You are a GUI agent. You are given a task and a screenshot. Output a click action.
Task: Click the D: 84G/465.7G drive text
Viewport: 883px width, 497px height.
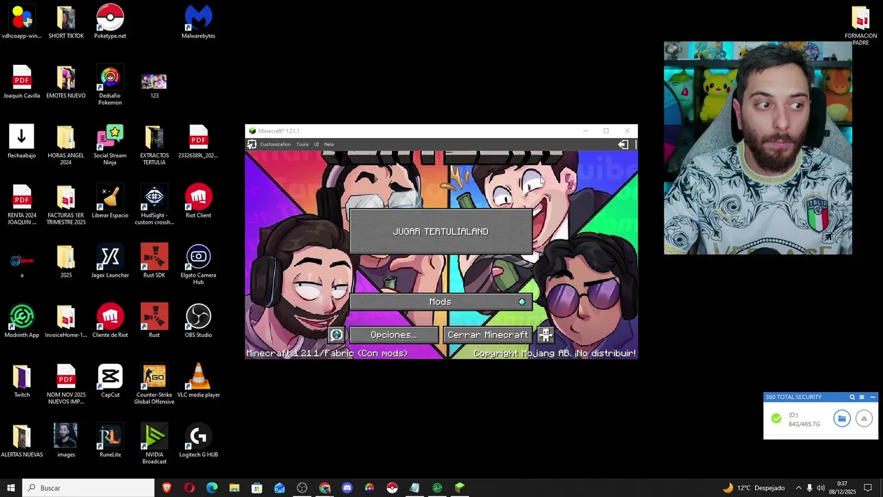click(804, 420)
